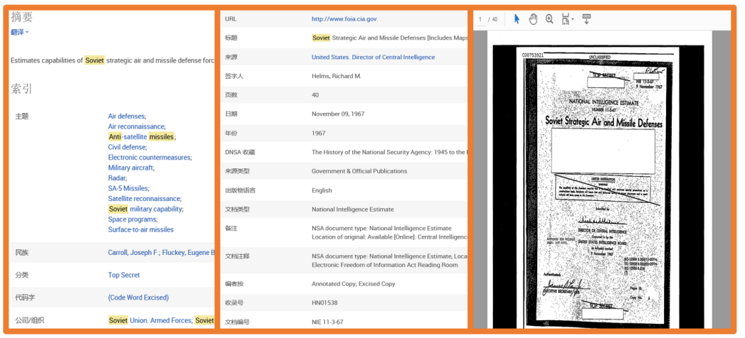Click the 索引 index heading
The height and width of the screenshot is (338, 745).
(22, 89)
